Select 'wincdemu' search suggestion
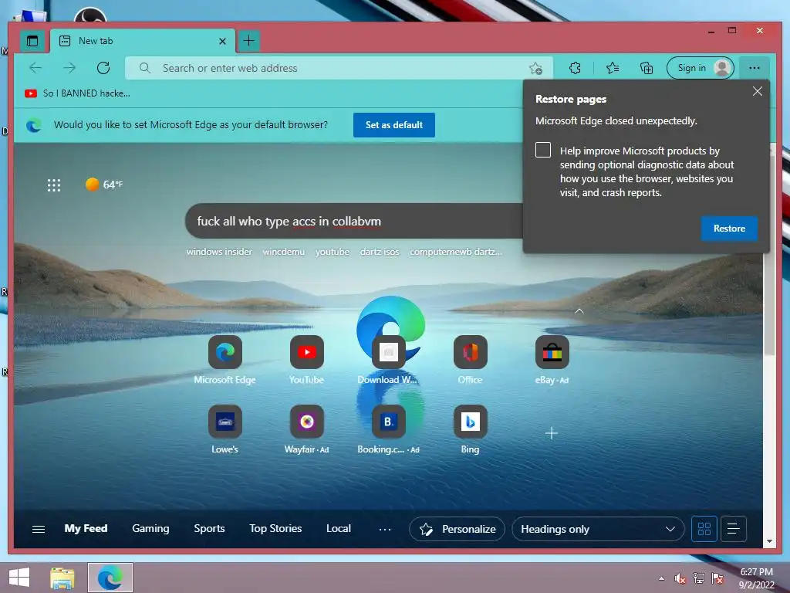The width and height of the screenshot is (790, 593). 284,252
